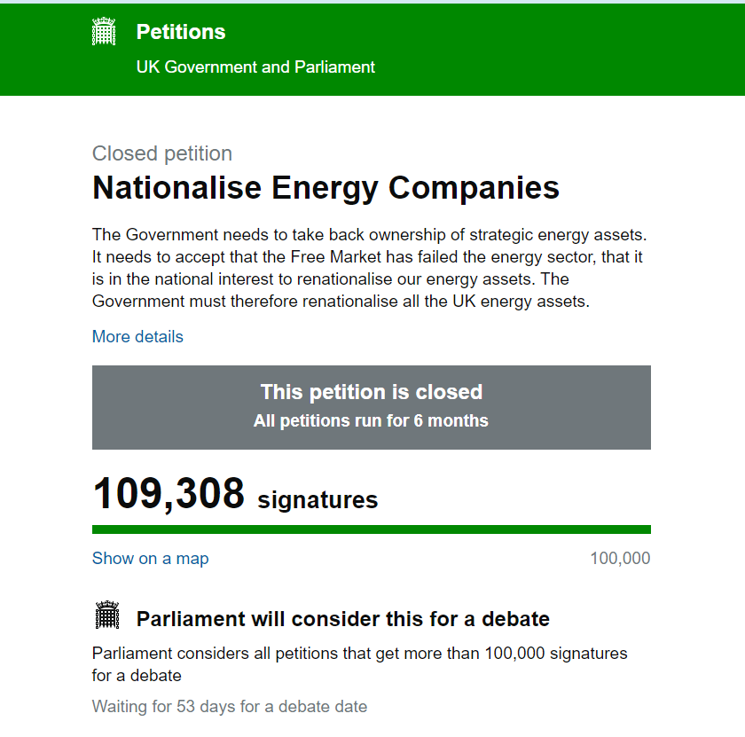Click the 109,308 signature count

click(169, 494)
